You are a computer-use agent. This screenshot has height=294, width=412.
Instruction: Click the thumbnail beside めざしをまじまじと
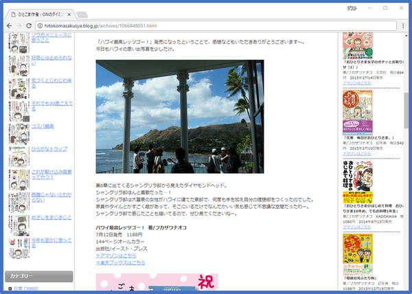[x=19, y=225]
